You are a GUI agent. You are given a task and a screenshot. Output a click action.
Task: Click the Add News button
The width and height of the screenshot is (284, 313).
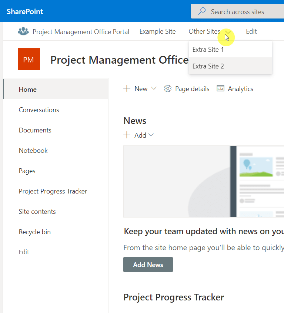click(148, 265)
